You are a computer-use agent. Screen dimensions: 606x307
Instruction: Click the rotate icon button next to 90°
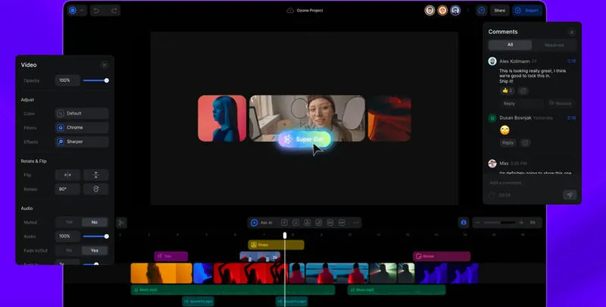pyautogui.click(x=96, y=189)
